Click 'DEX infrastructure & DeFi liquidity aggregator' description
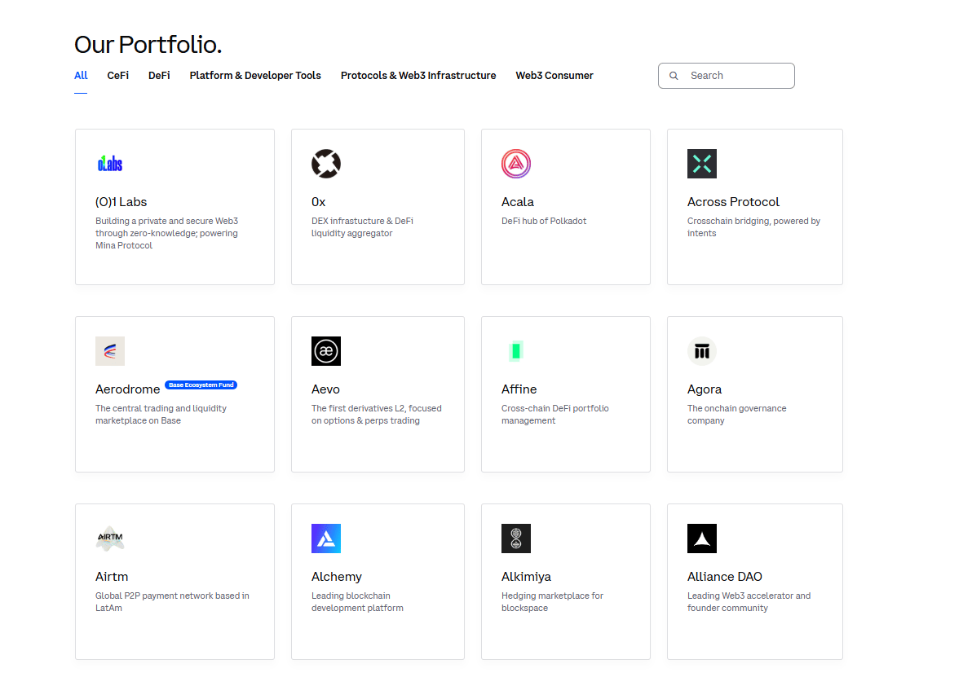Screen dimensions: 963x677 (362, 227)
